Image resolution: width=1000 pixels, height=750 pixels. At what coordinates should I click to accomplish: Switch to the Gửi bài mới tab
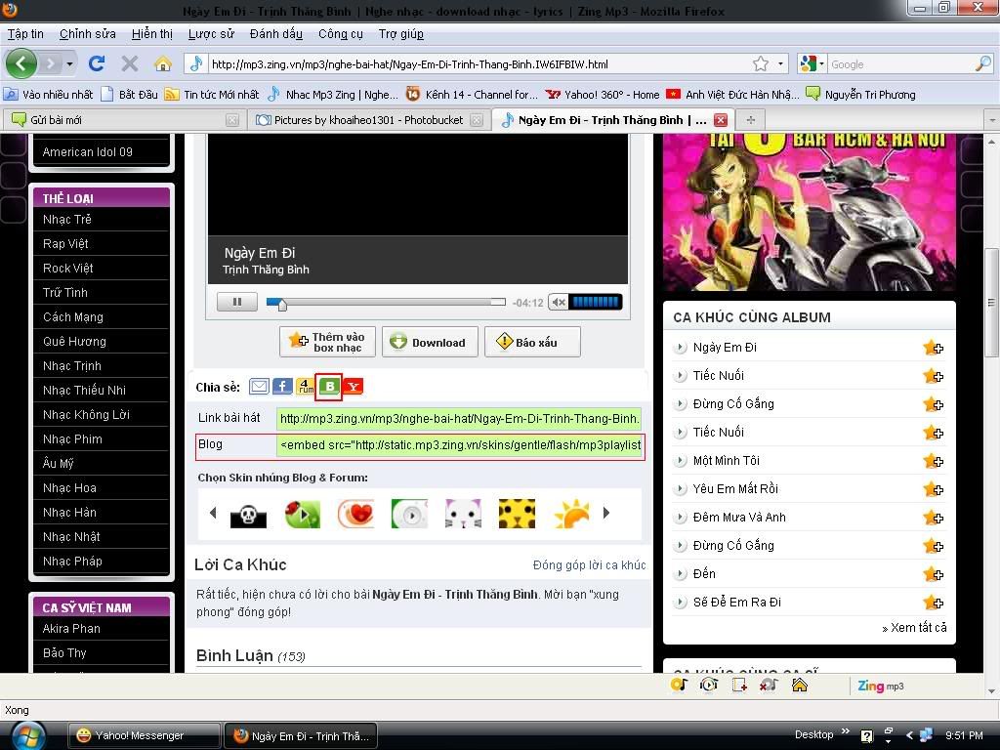[122, 120]
